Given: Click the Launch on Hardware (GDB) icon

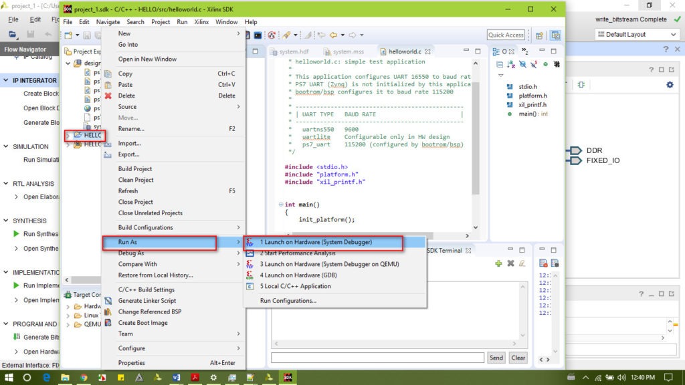Looking at the screenshot, I should click(x=250, y=275).
